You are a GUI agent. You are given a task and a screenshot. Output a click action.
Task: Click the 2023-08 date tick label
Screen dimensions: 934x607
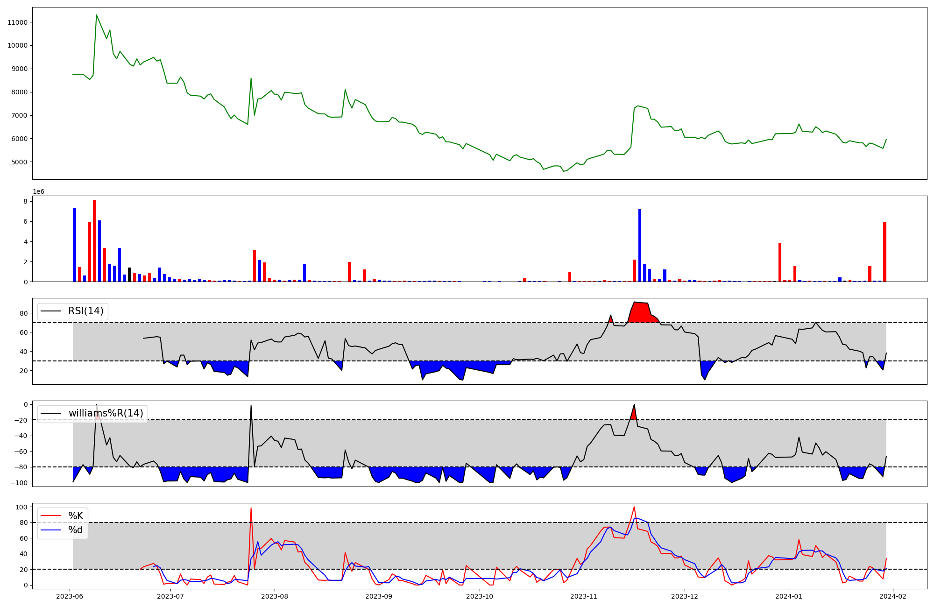coord(275,596)
